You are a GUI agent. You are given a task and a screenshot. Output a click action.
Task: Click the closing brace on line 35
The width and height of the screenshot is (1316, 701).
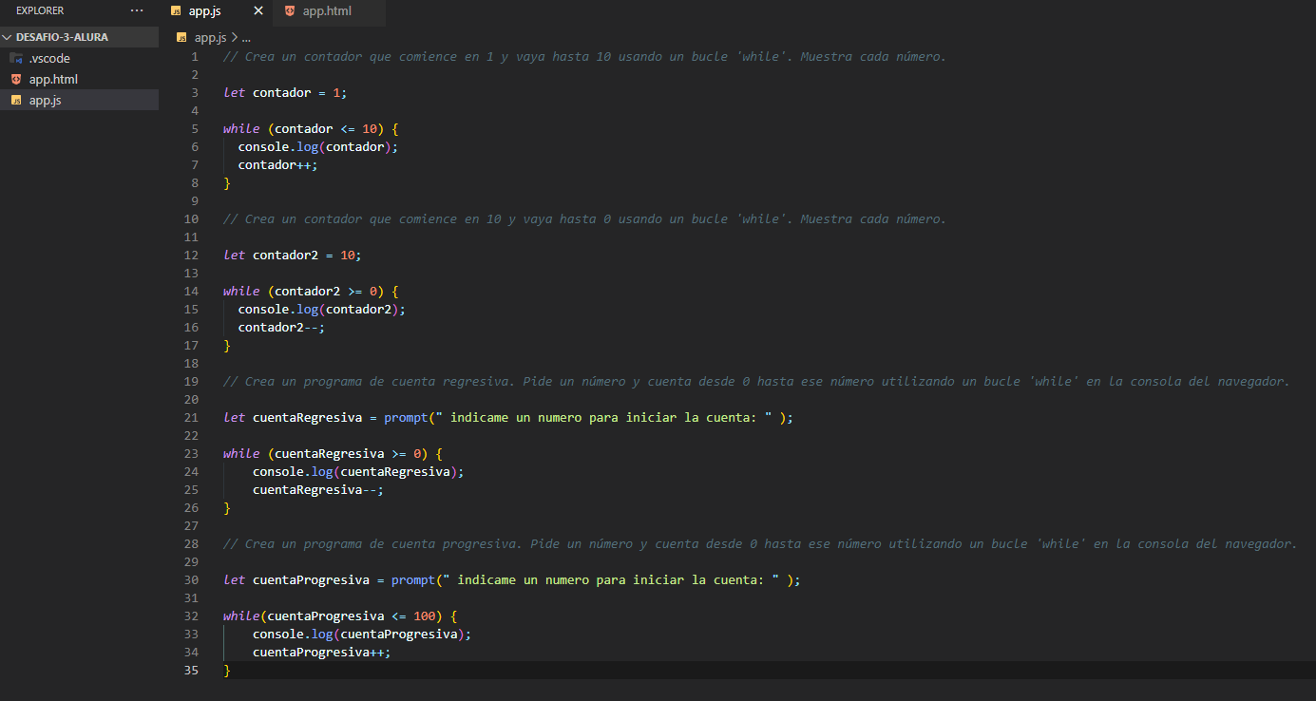click(227, 671)
